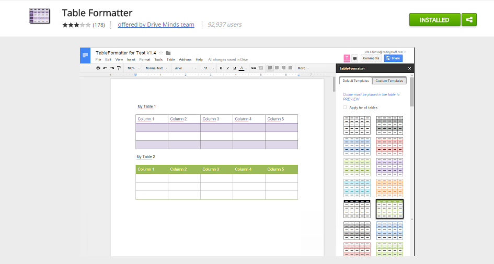Choose the plain black outline table template
The height and width of the screenshot is (264, 494).
(x=357, y=125)
